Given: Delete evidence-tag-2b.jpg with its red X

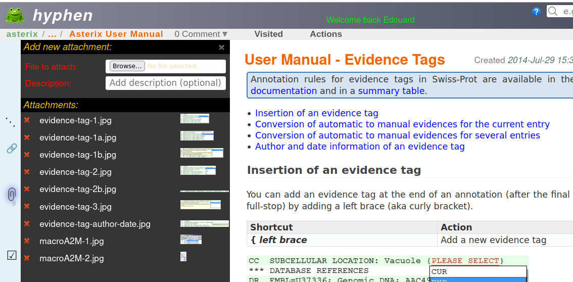Looking at the screenshot, I should (x=27, y=189).
